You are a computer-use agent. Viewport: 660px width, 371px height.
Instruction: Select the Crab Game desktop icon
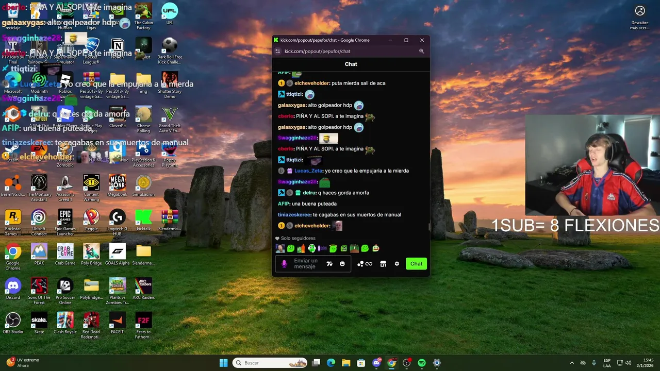[x=65, y=255]
